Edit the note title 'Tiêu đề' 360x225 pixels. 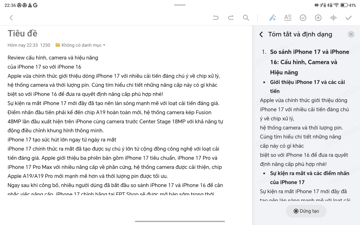pyautogui.click(x=22, y=33)
